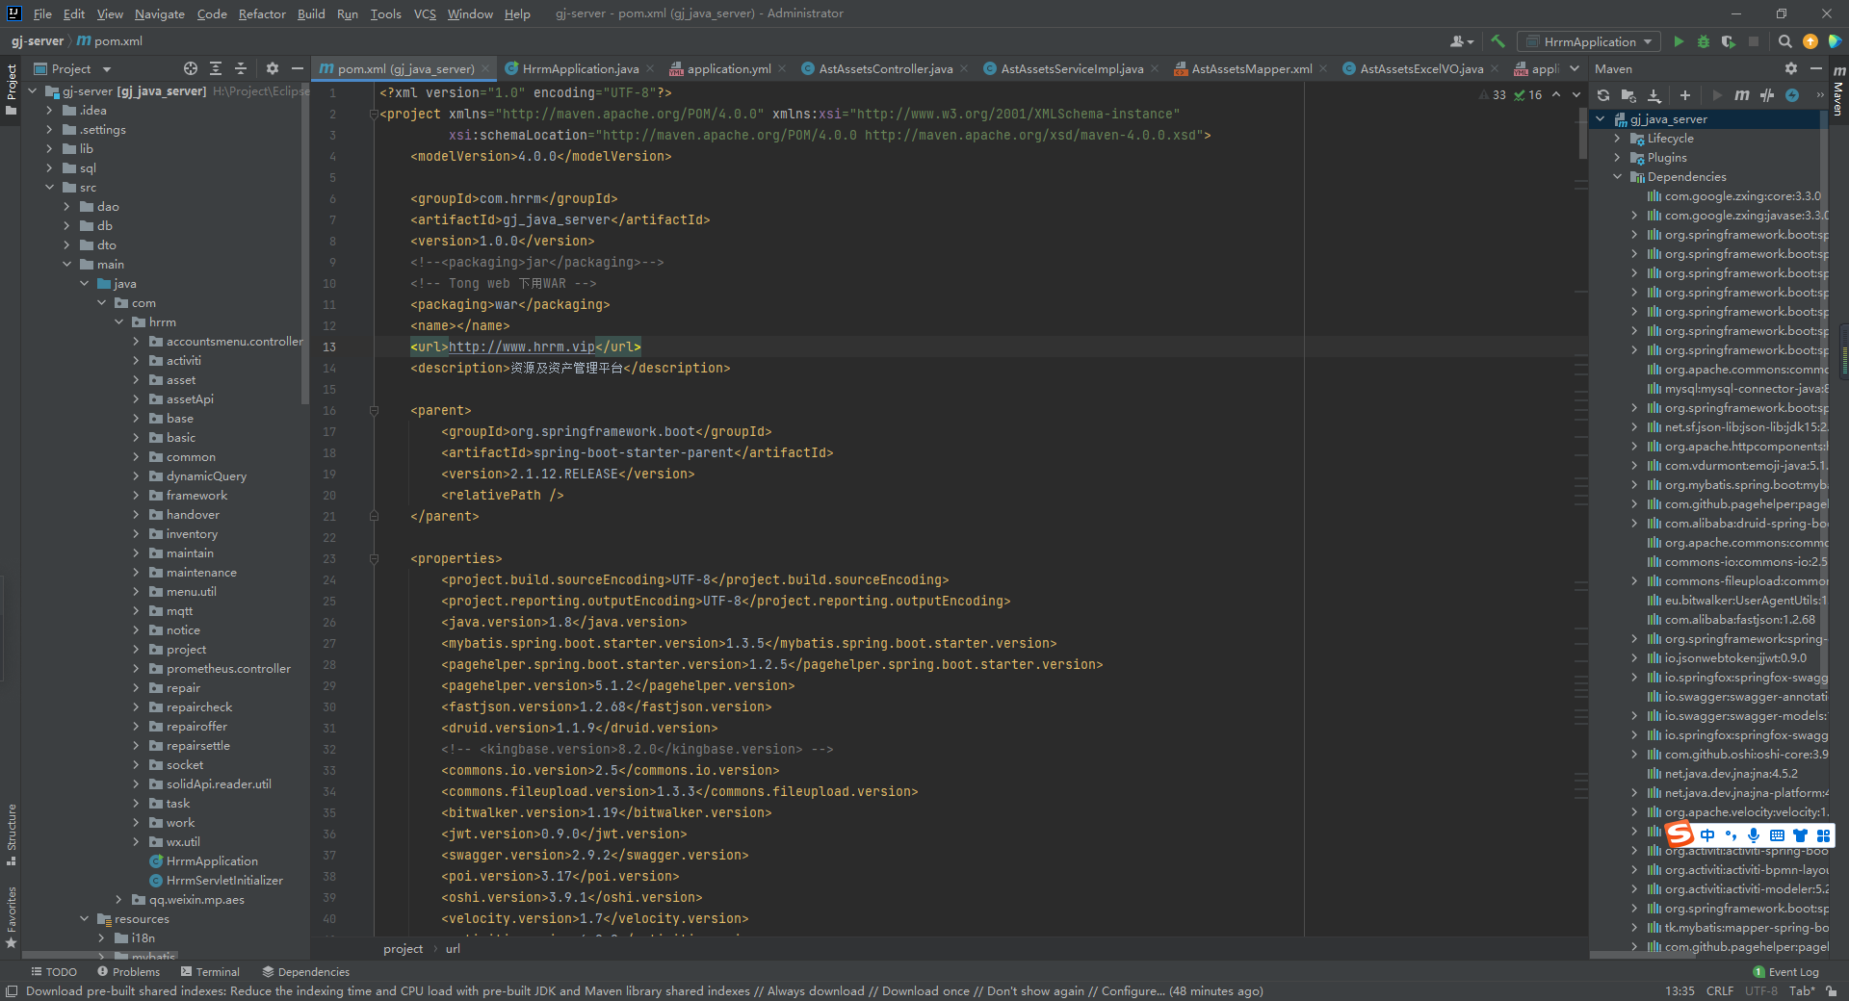
Task: Collapse the src folder
Action: pyautogui.click(x=49, y=187)
